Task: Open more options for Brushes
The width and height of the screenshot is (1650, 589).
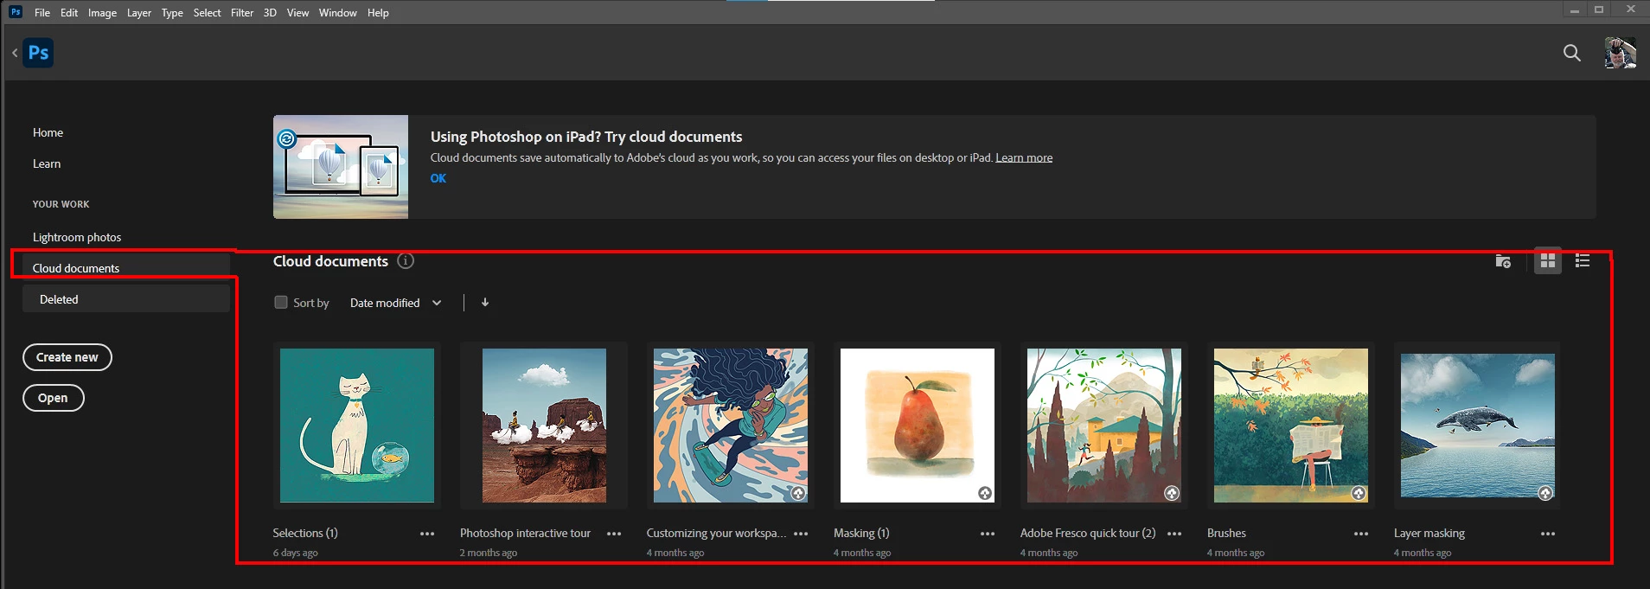Action: (1361, 534)
